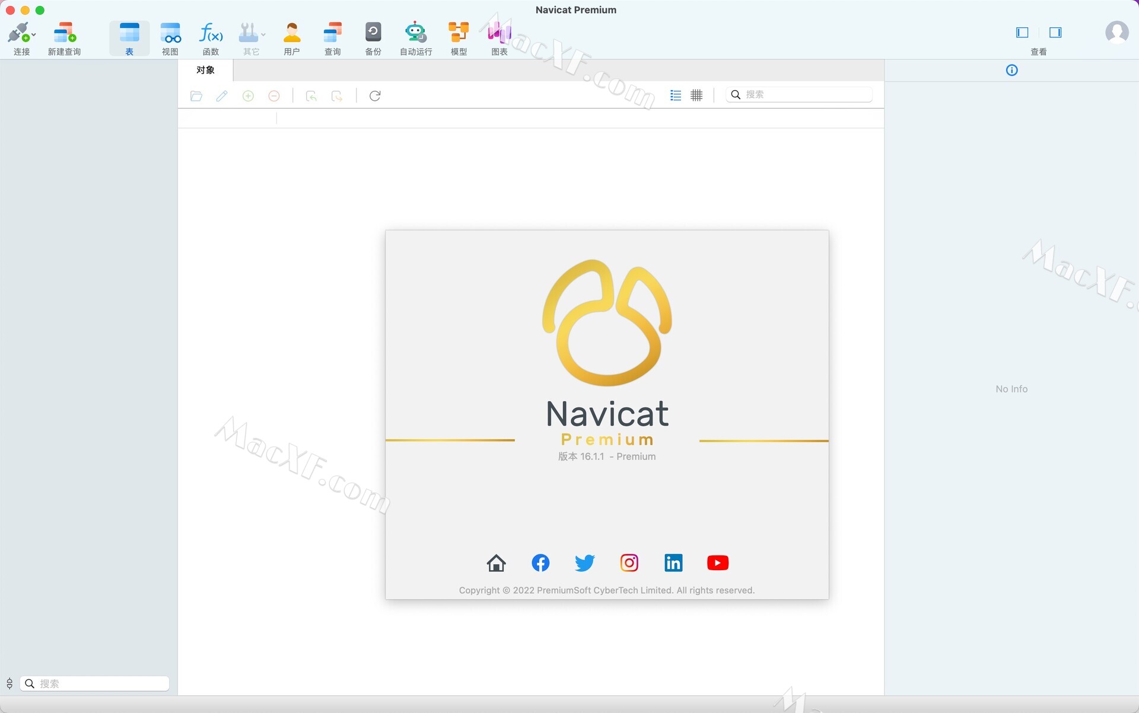This screenshot has height=713, width=1139.
Task: Click the export wizard icon
Action: [337, 96]
